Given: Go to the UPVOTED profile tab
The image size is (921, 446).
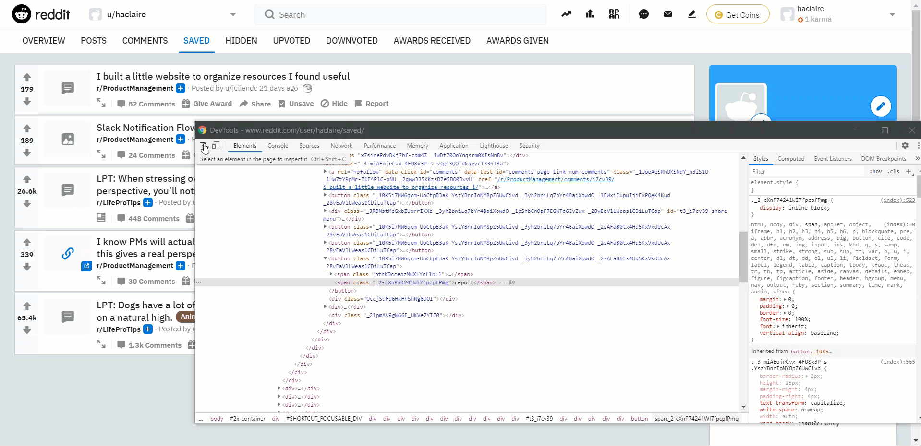Looking at the screenshot, I should [x=291, y=41].
